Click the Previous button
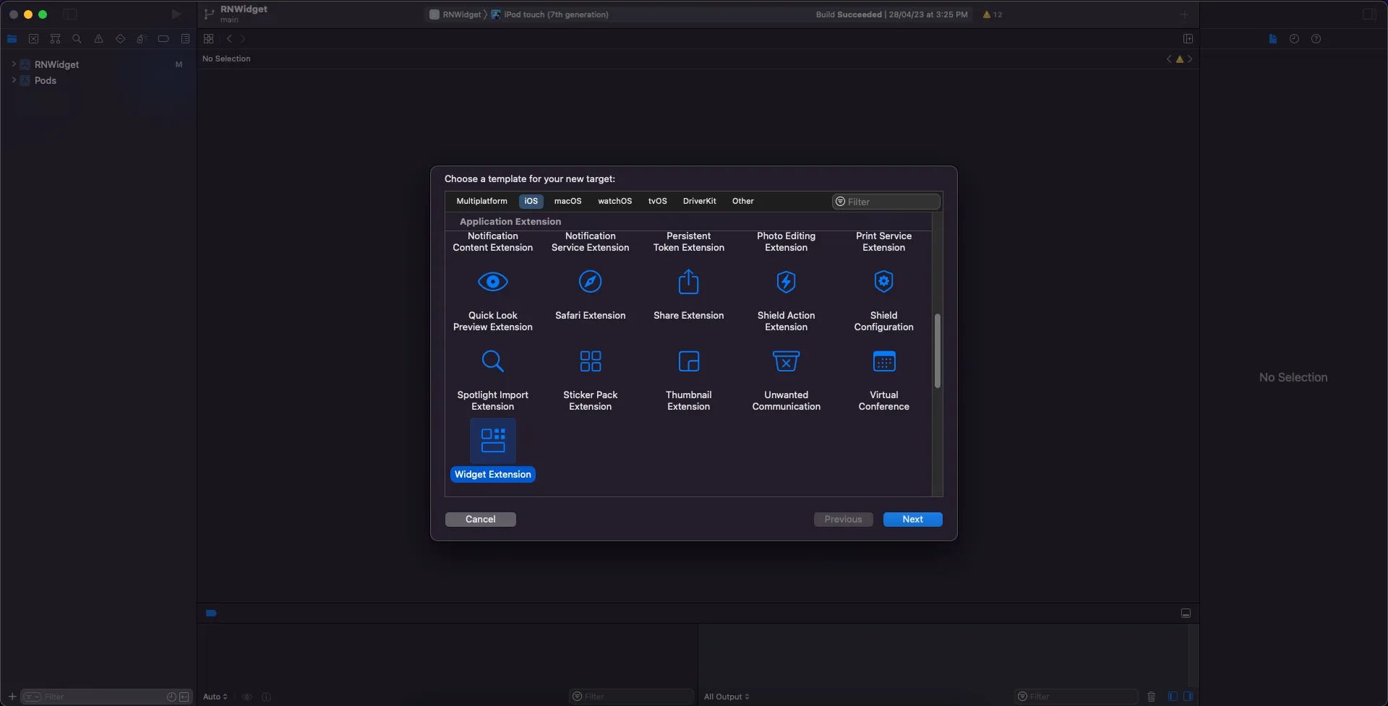The height and width of the screenshot is (706, 1388). (x=843, y=520)
